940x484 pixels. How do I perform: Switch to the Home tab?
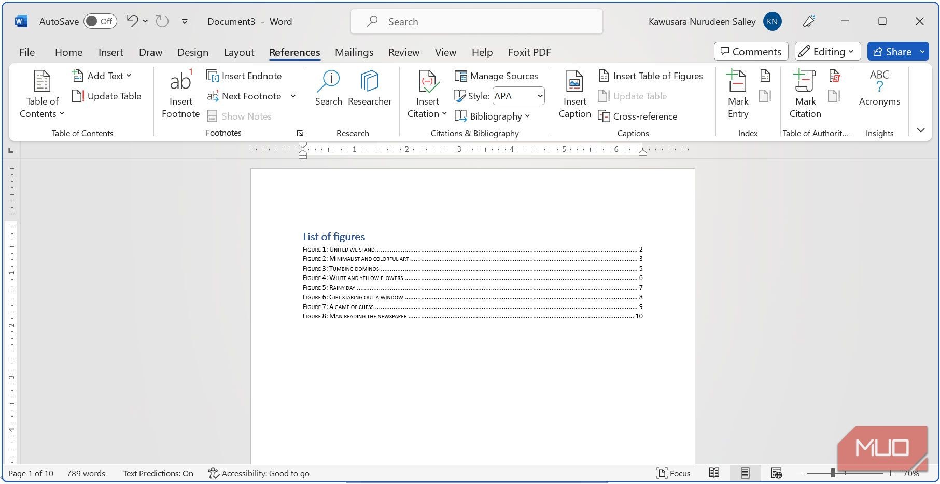point(68,52)
